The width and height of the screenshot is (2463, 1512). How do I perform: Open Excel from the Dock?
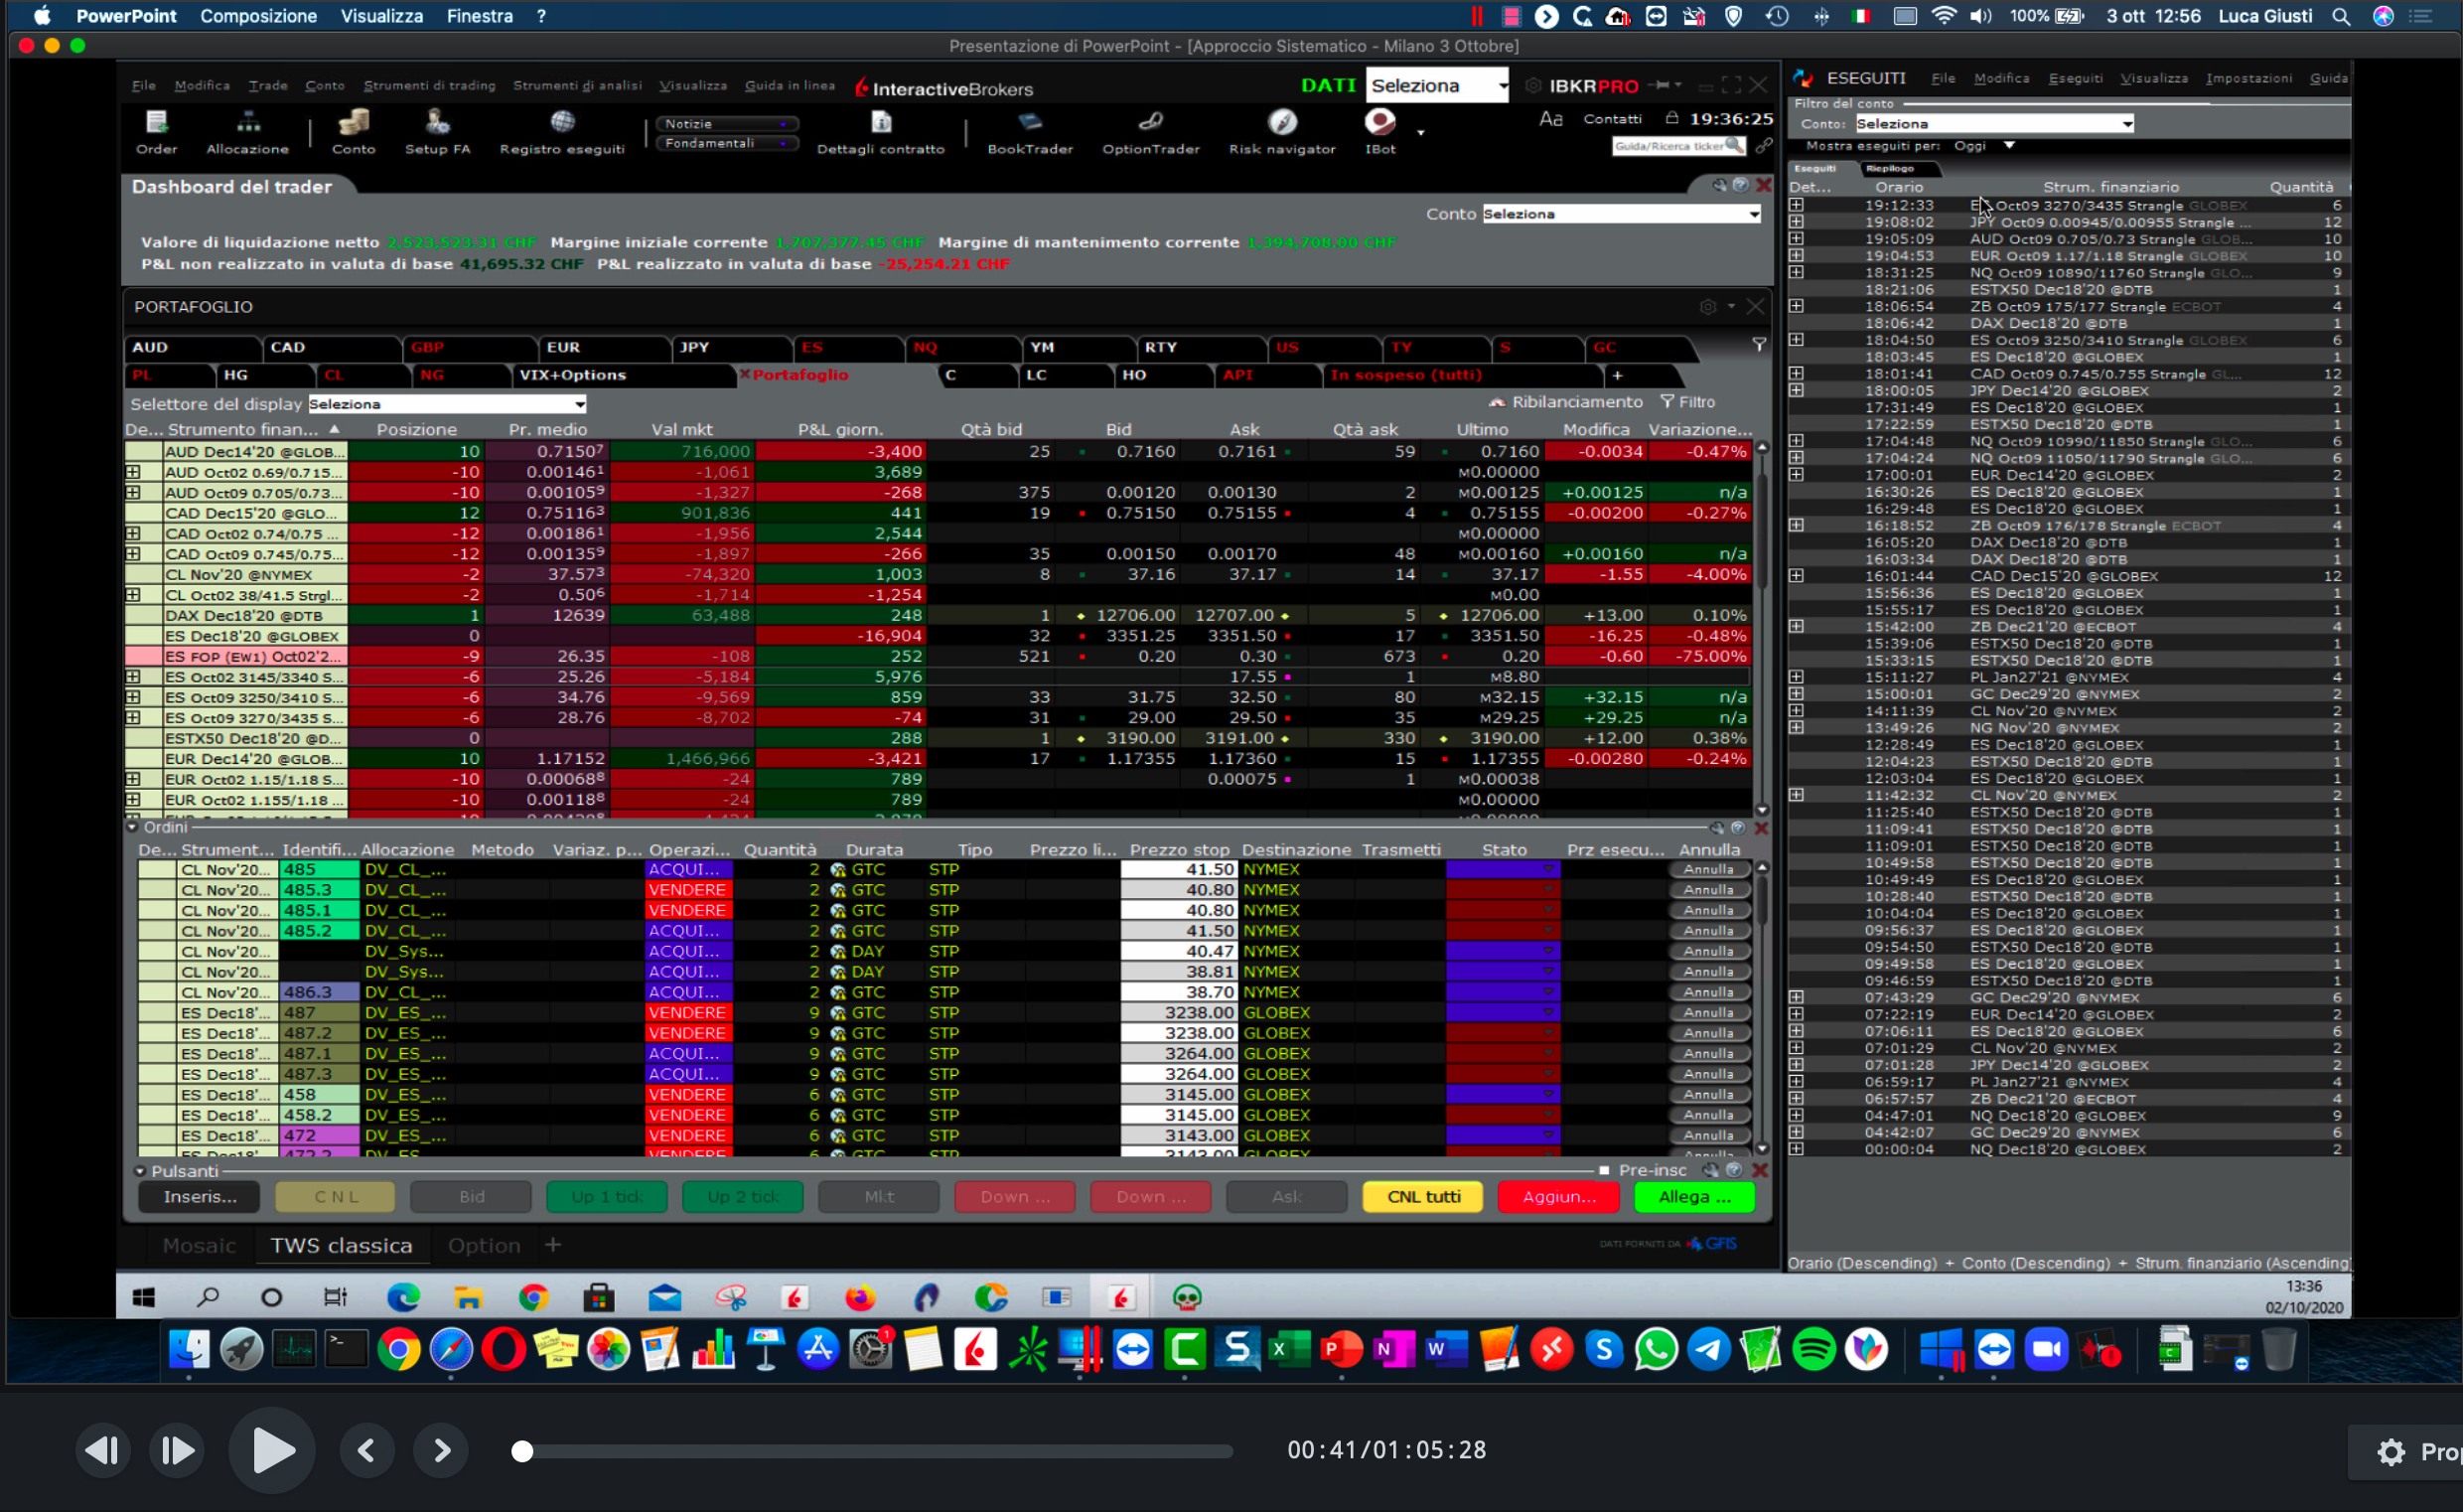(1288, 1350)
